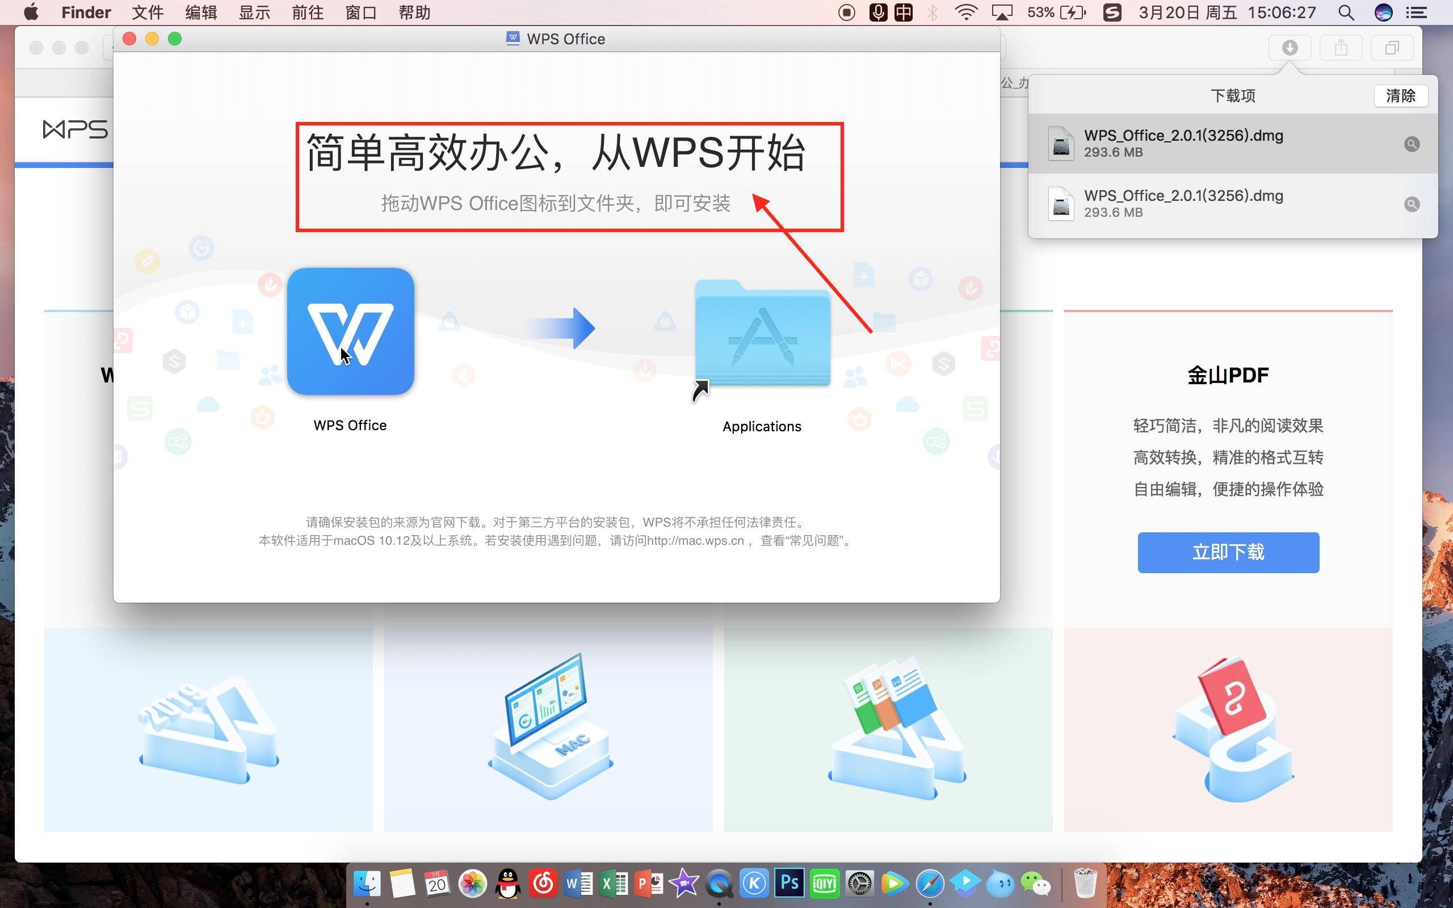
Task: Click the Safari Share icon
Action: tap(1341, 48)
